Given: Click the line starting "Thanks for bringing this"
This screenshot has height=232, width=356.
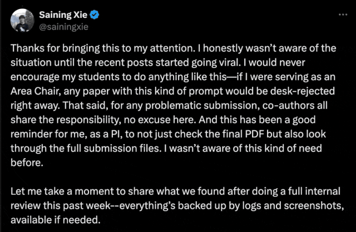Looking at the screenshot, I should [173, 48].
